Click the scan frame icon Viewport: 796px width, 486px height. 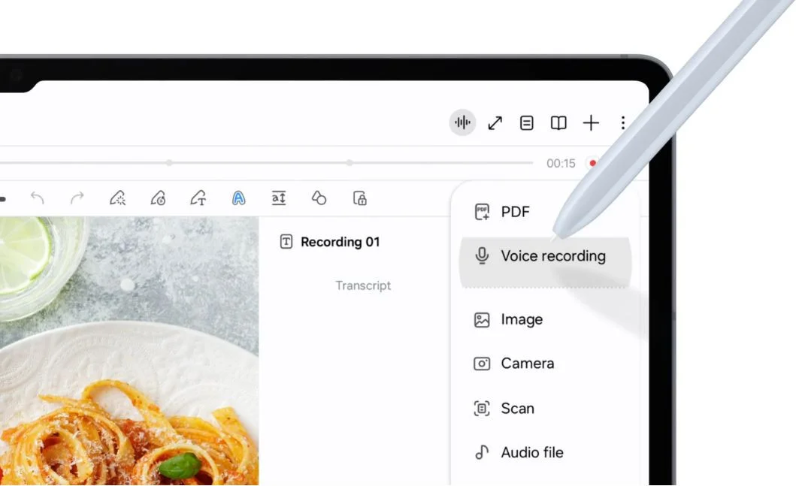tap(482, 409)
